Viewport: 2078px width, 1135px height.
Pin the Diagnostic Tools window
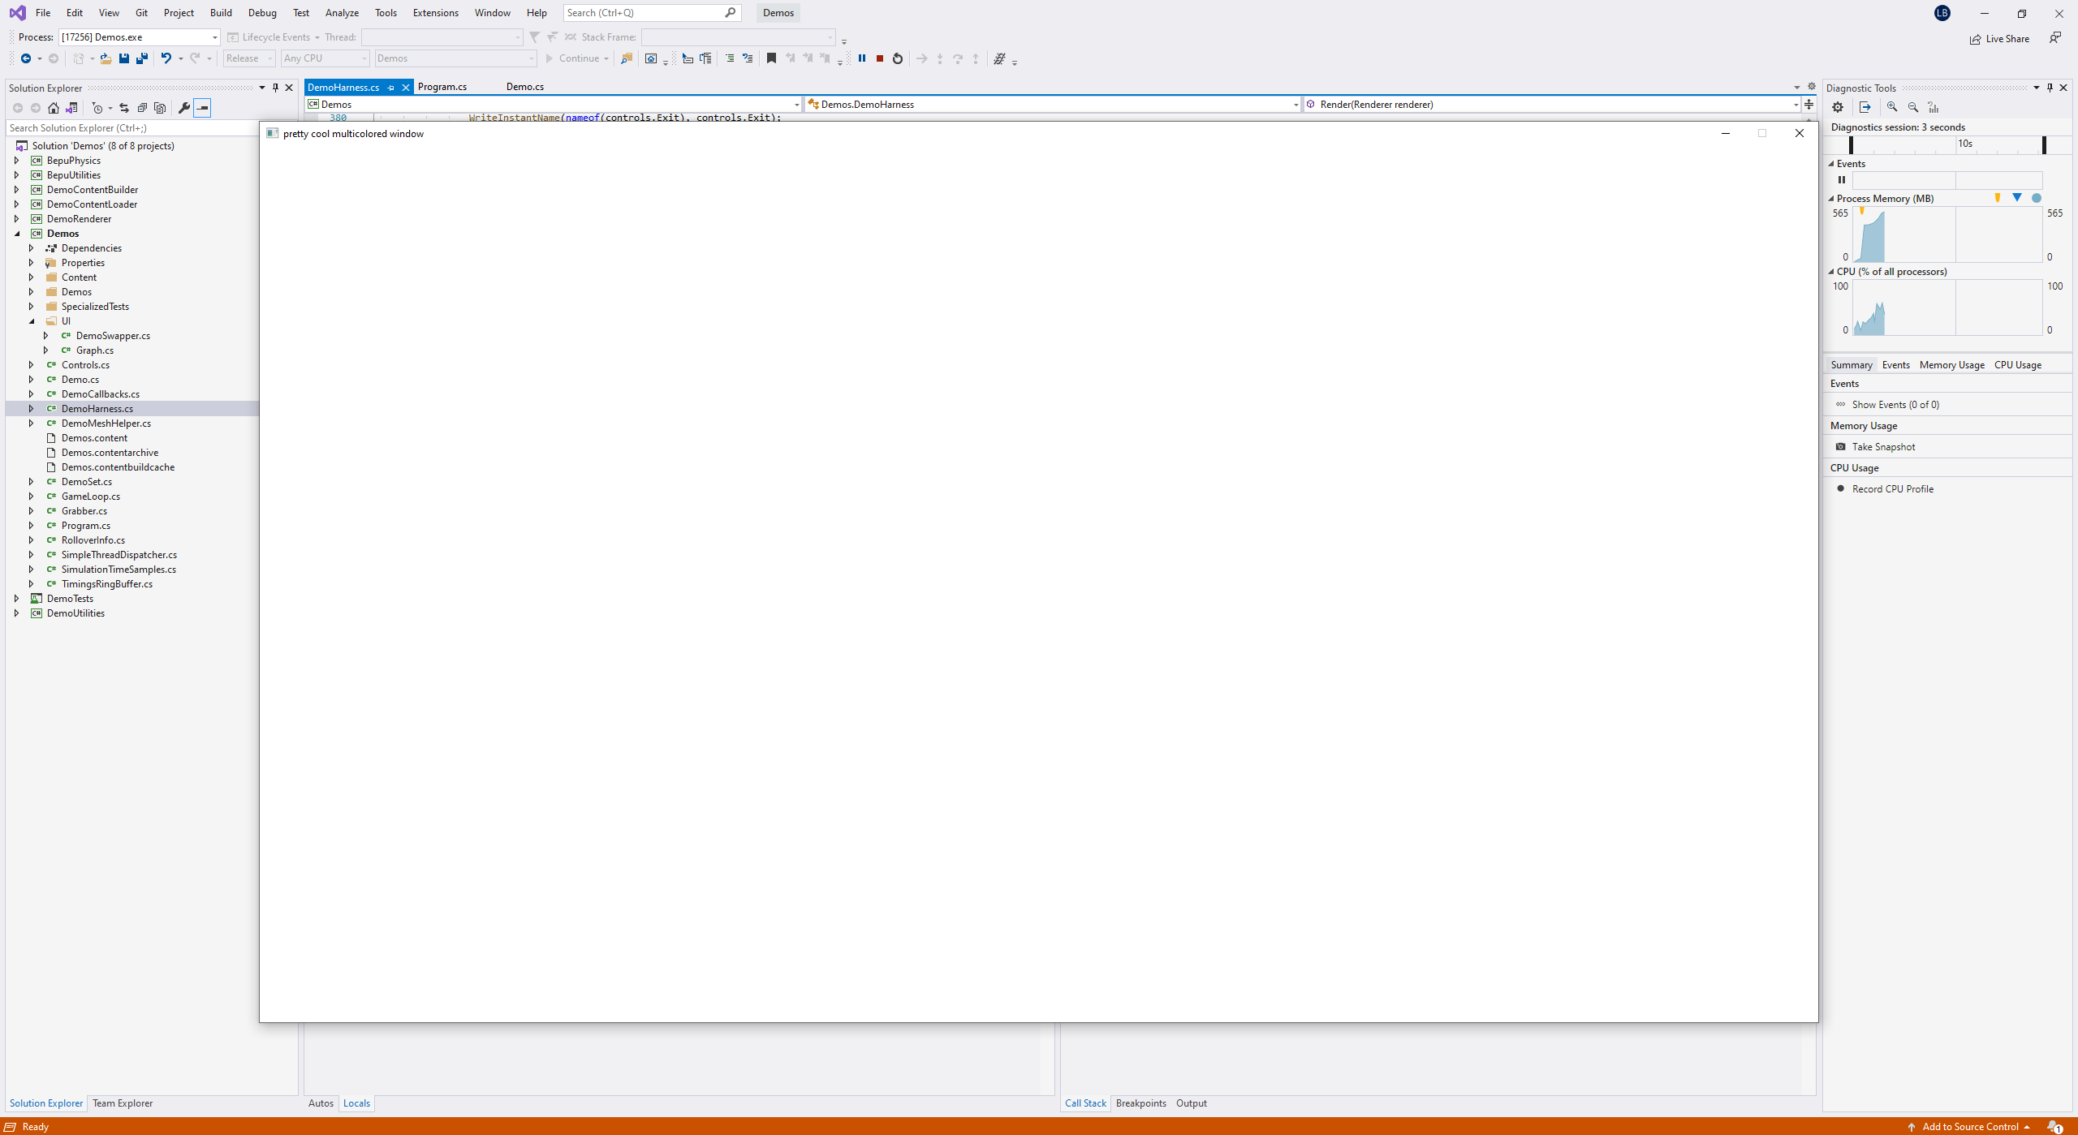[x=2049, y=88]
